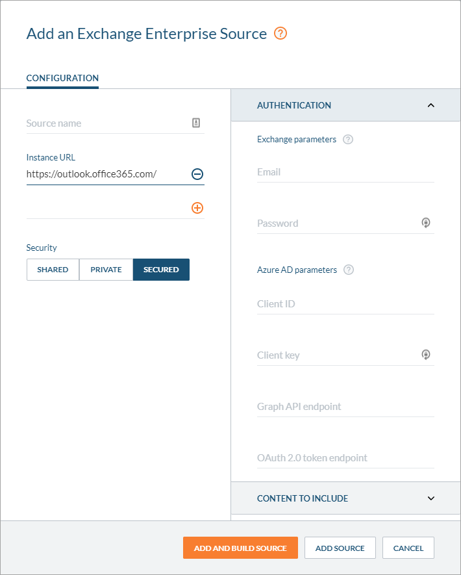Click the key icon in Client key field

[x=426, y=355]
